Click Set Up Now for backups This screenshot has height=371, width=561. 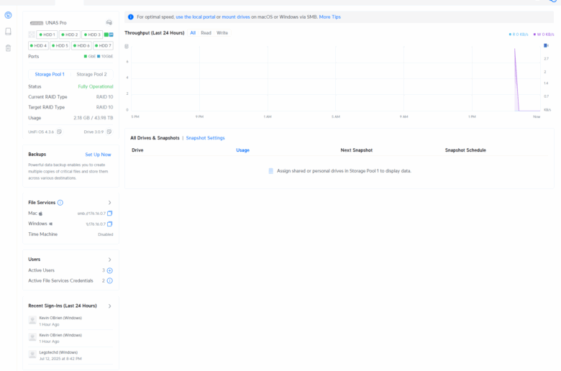pyautogui.click(x=98, y=155)
